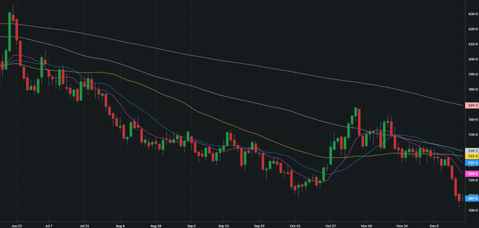Click the magenta 524-1 moving average price tag

coord(472,174)
